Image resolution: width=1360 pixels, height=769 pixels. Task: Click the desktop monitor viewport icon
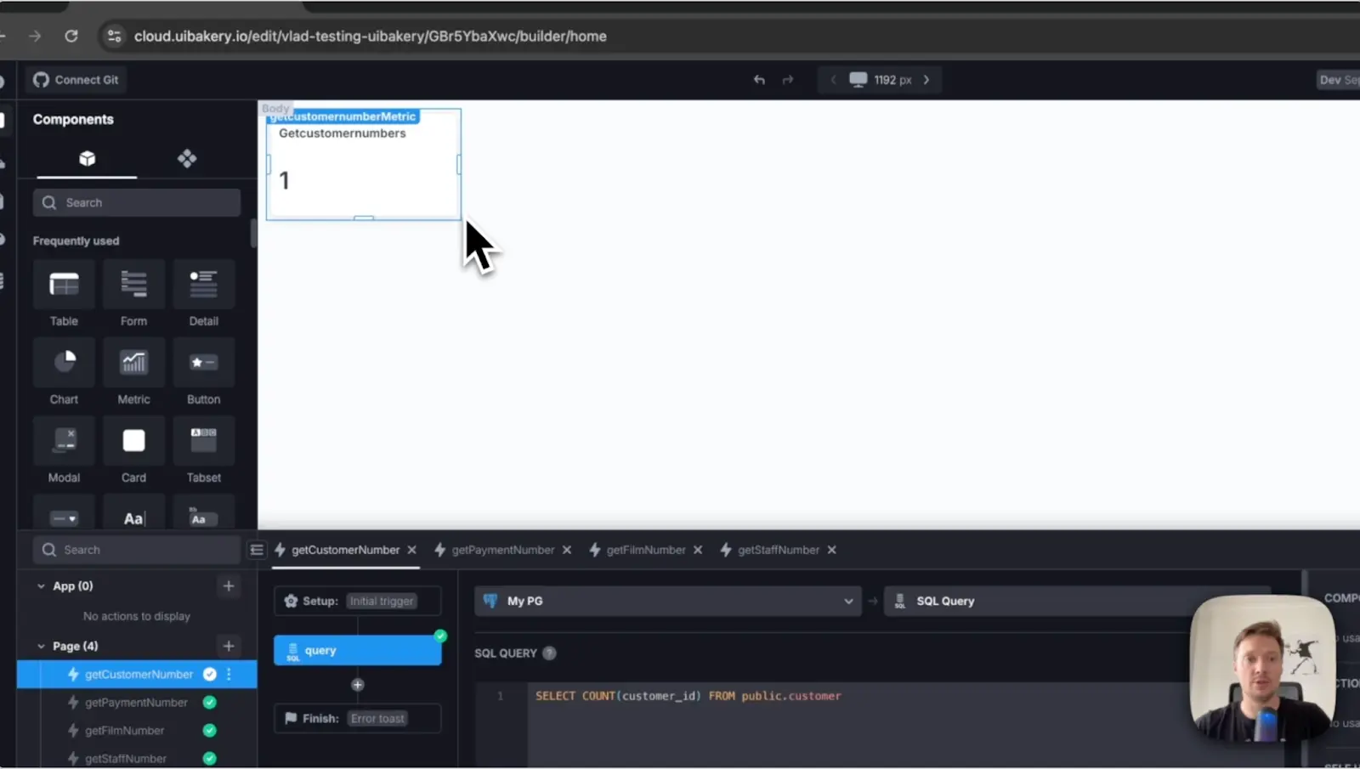(858, 80)
